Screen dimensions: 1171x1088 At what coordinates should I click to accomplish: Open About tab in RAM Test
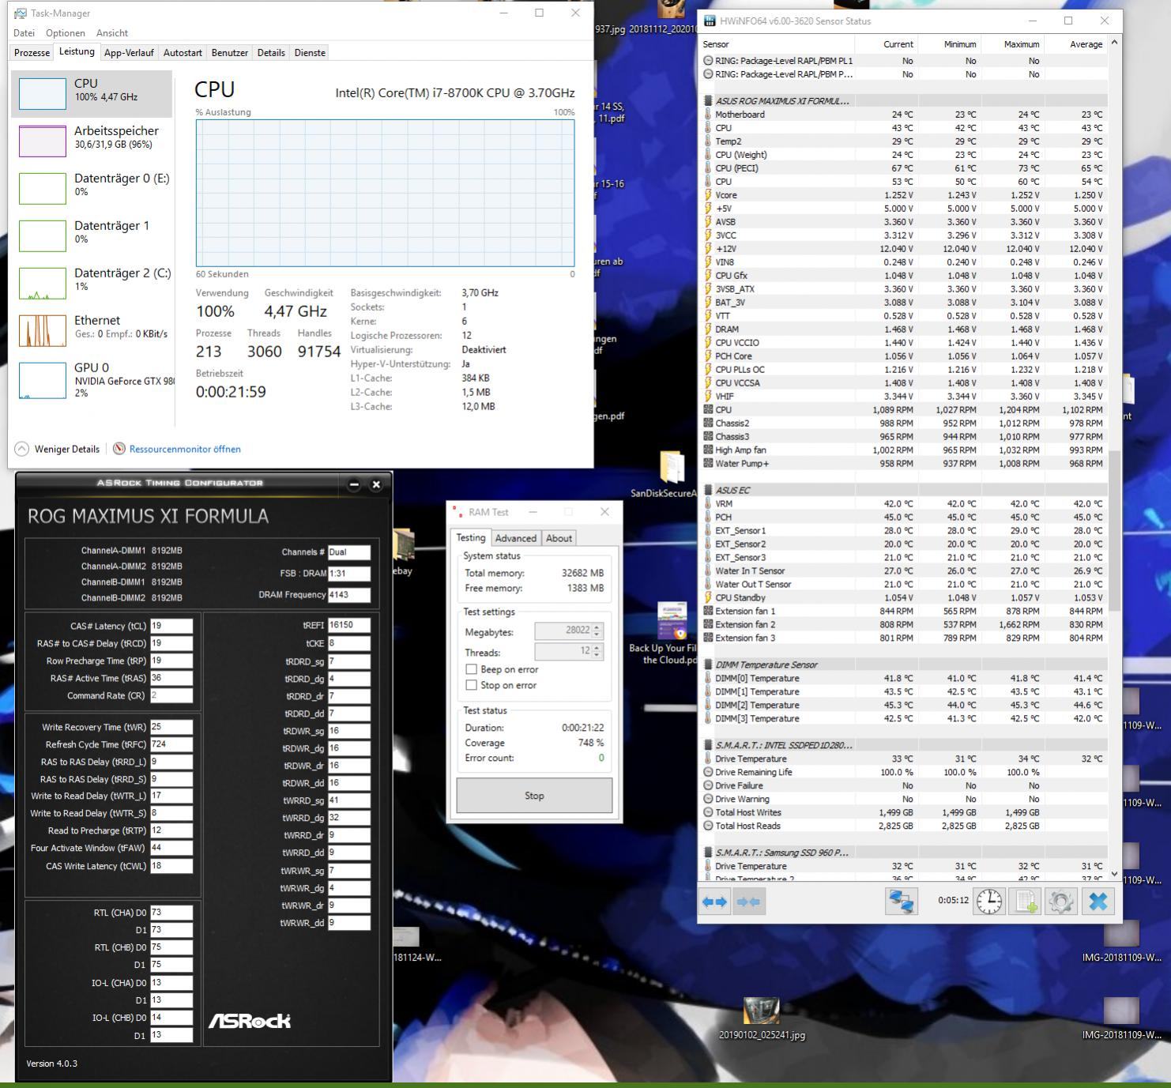[559, 538]
